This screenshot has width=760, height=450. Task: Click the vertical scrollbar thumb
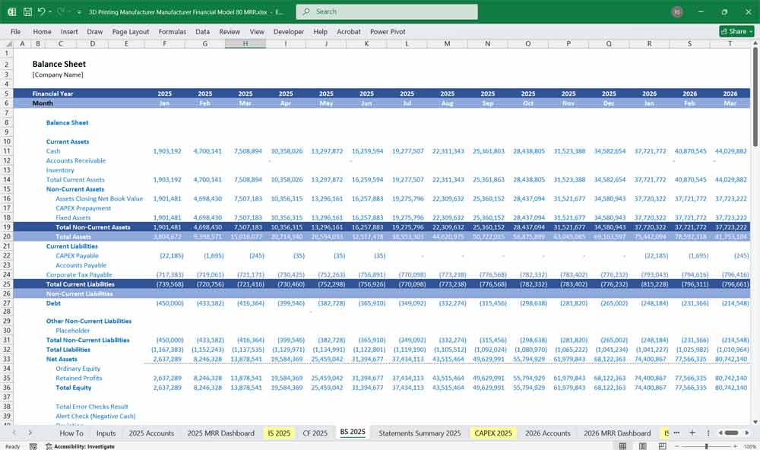point(755,96)
